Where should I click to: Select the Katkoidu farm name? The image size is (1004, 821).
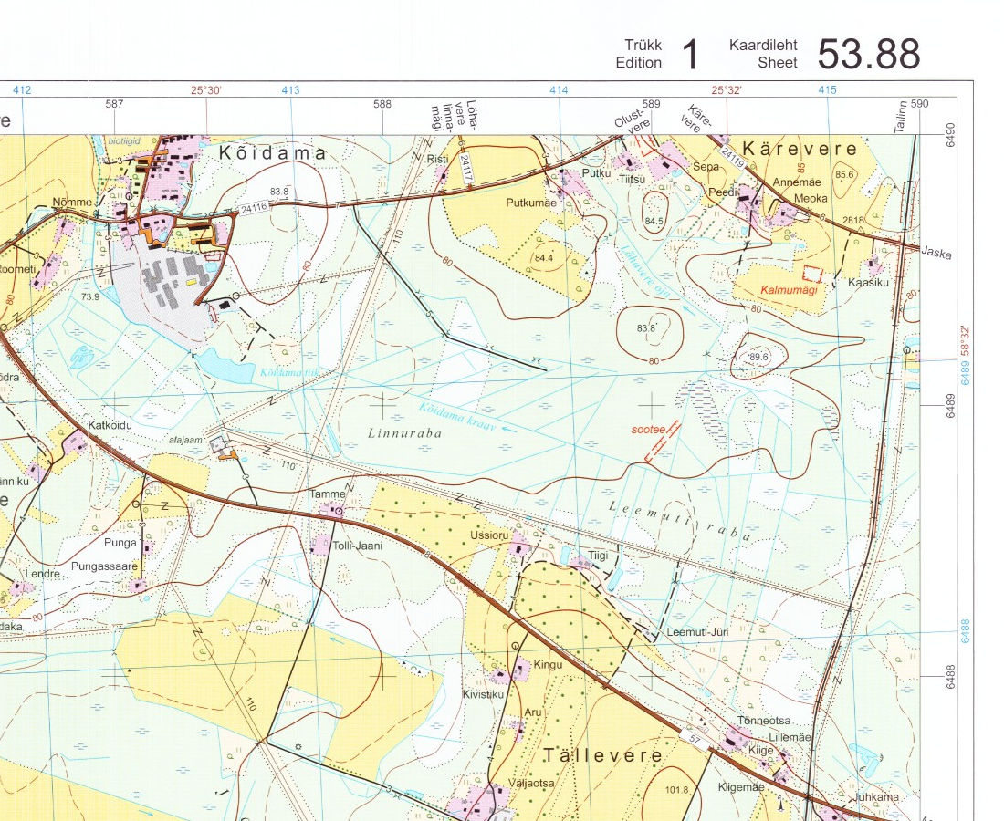tap(110, 425)
